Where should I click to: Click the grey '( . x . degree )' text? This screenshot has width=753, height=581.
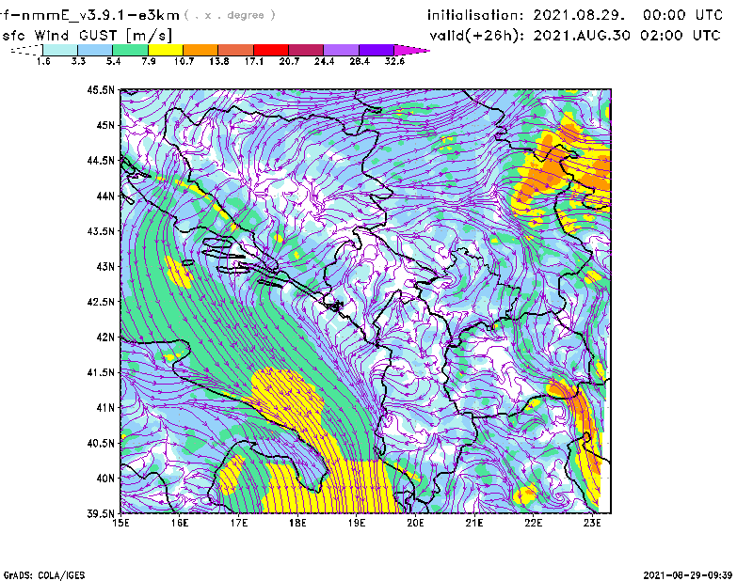point(230,15)
